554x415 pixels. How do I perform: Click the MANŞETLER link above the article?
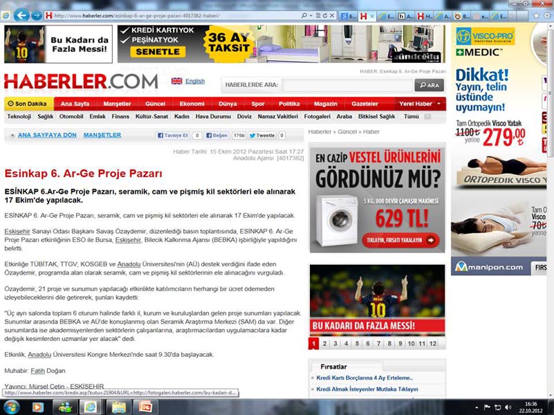[x=102, y=136]
